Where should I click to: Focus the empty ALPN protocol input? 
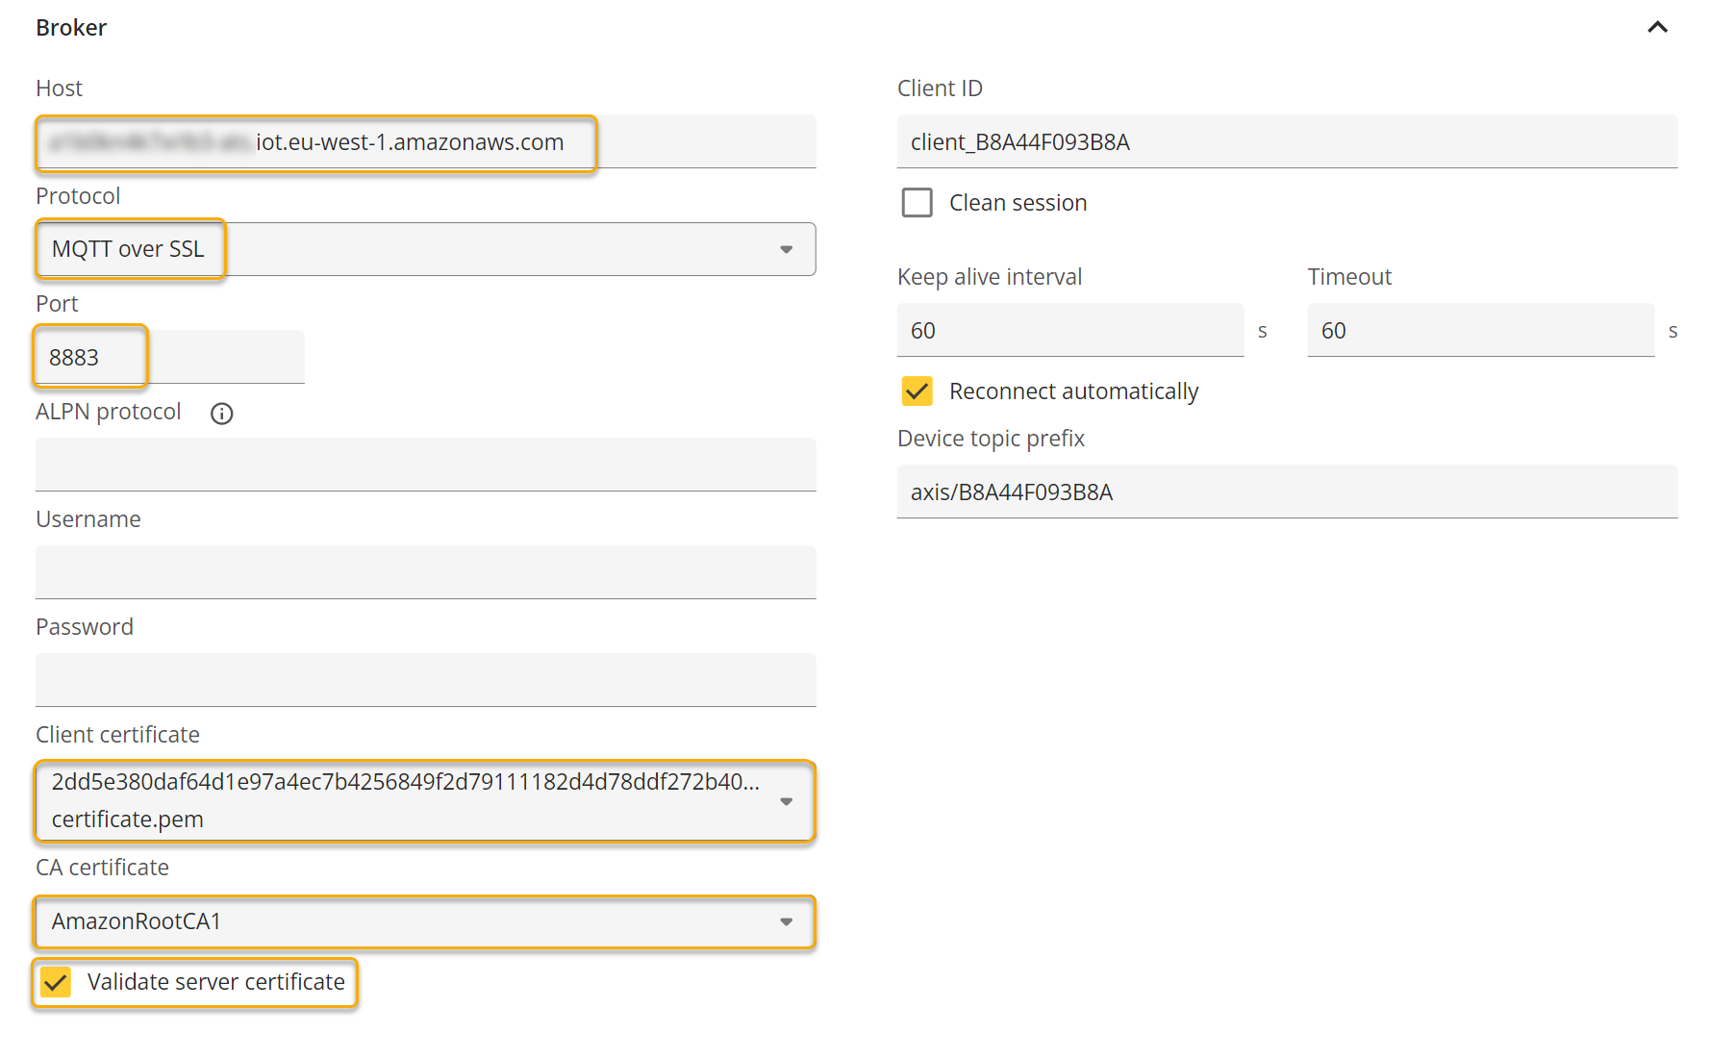(426, 465)
